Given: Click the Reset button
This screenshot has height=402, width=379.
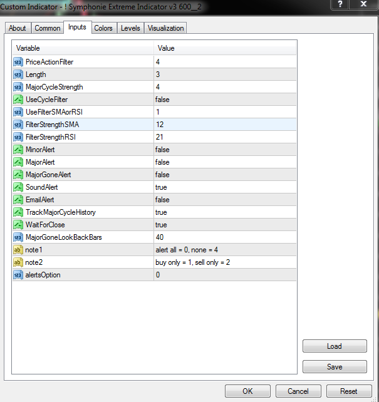Looking at the screenshot, I should click(x=349, y=391).
